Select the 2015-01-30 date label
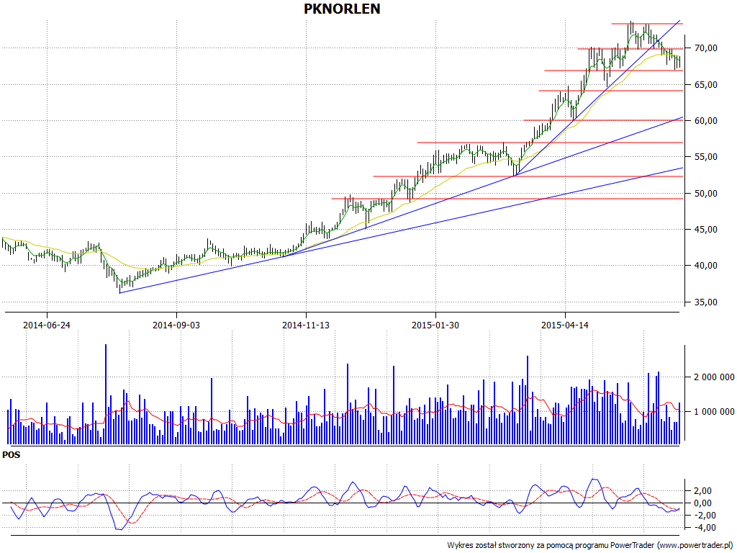Screen dimensions: 737x553 tap(435, 325)
